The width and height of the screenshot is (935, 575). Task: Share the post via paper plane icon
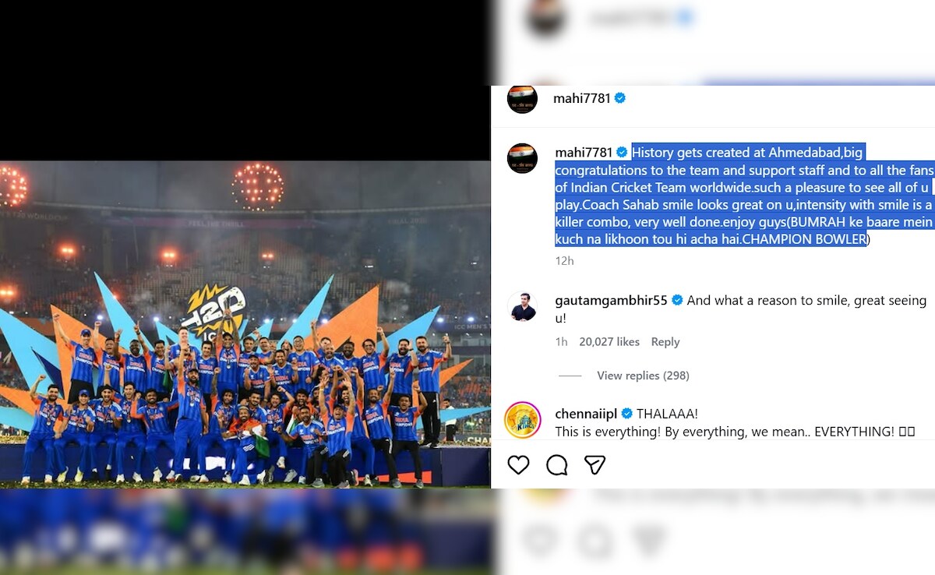[x=595, y=465]
